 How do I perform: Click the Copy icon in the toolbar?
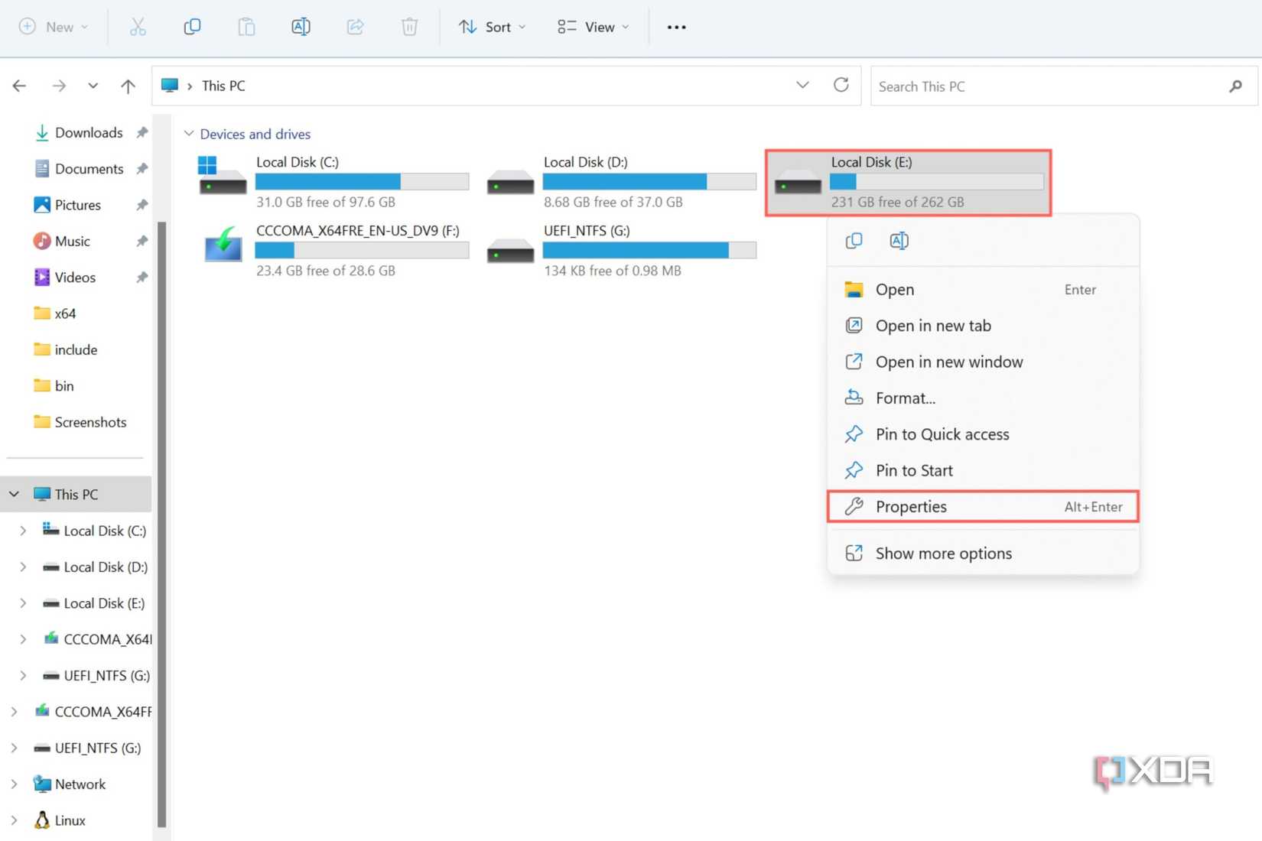point(192,27)
